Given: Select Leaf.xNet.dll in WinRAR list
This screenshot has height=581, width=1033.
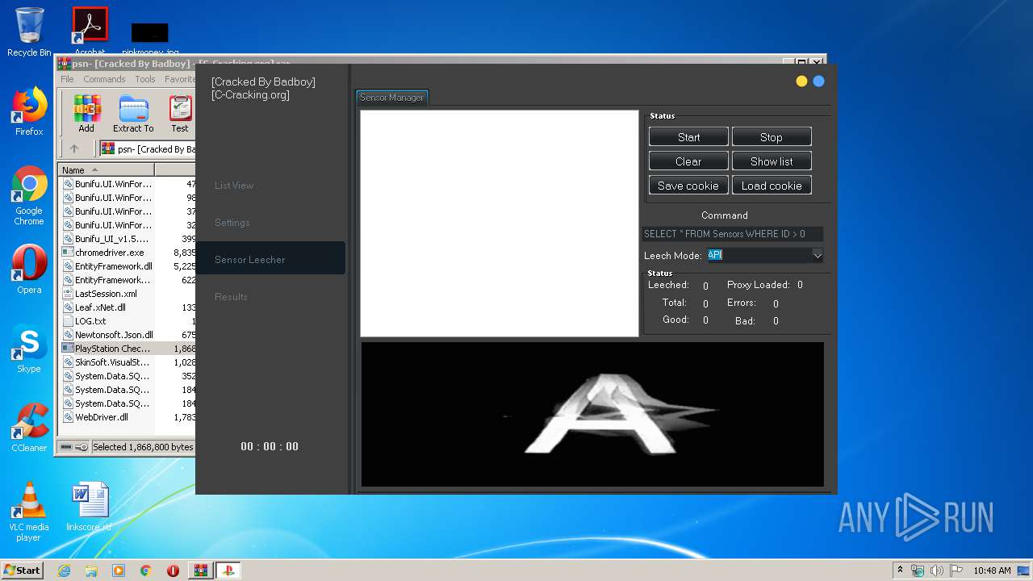Looking at the screenshot, I should [100, 307].
